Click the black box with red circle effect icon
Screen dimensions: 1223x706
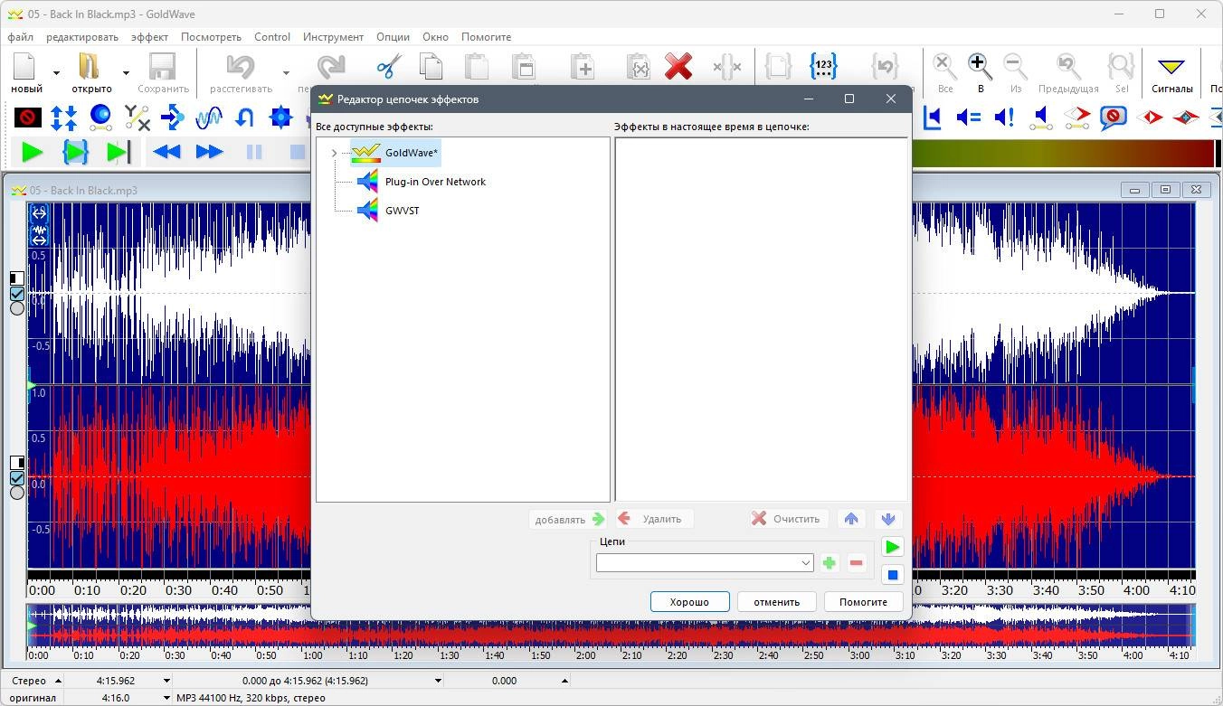[28, 118]
